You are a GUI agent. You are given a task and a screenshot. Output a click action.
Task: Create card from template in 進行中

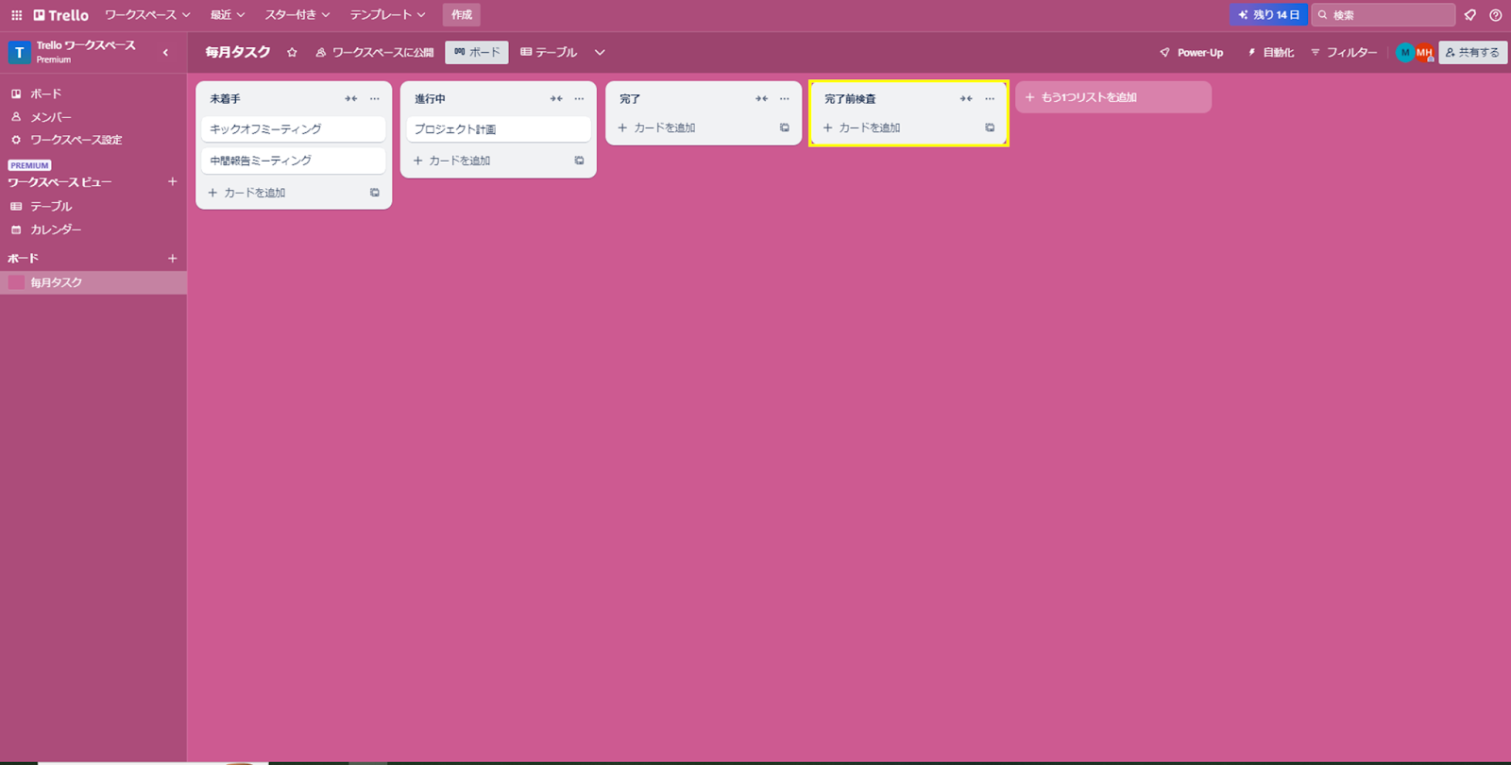coord(580,161)
